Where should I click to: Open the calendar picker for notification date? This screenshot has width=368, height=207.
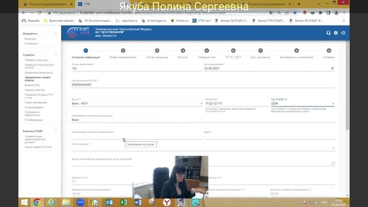(332, 68)
